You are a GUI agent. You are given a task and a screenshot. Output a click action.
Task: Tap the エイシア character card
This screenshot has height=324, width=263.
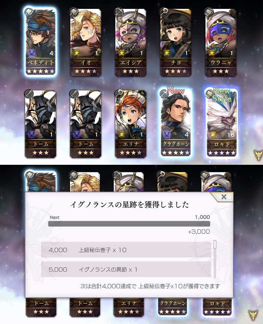[x=131, y=42]
